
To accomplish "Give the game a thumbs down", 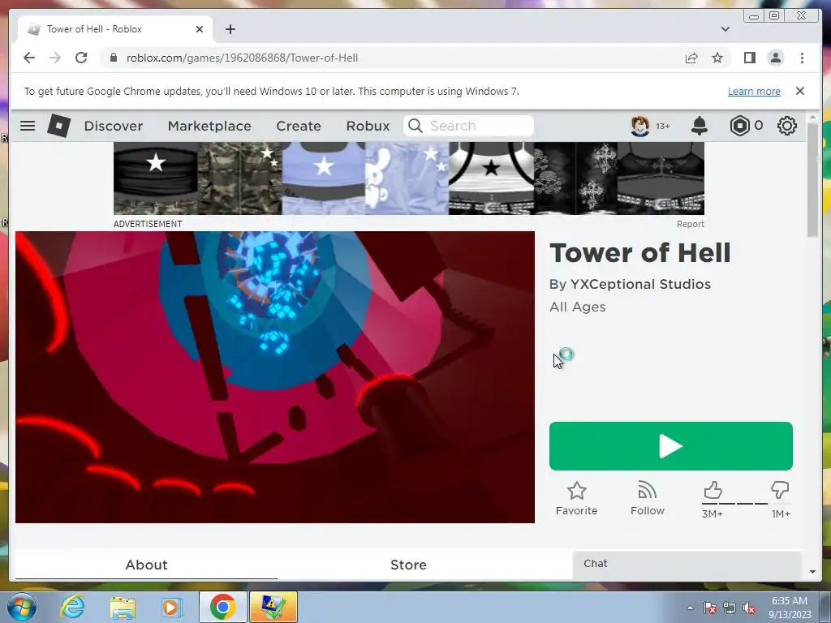I will [780, 491].
